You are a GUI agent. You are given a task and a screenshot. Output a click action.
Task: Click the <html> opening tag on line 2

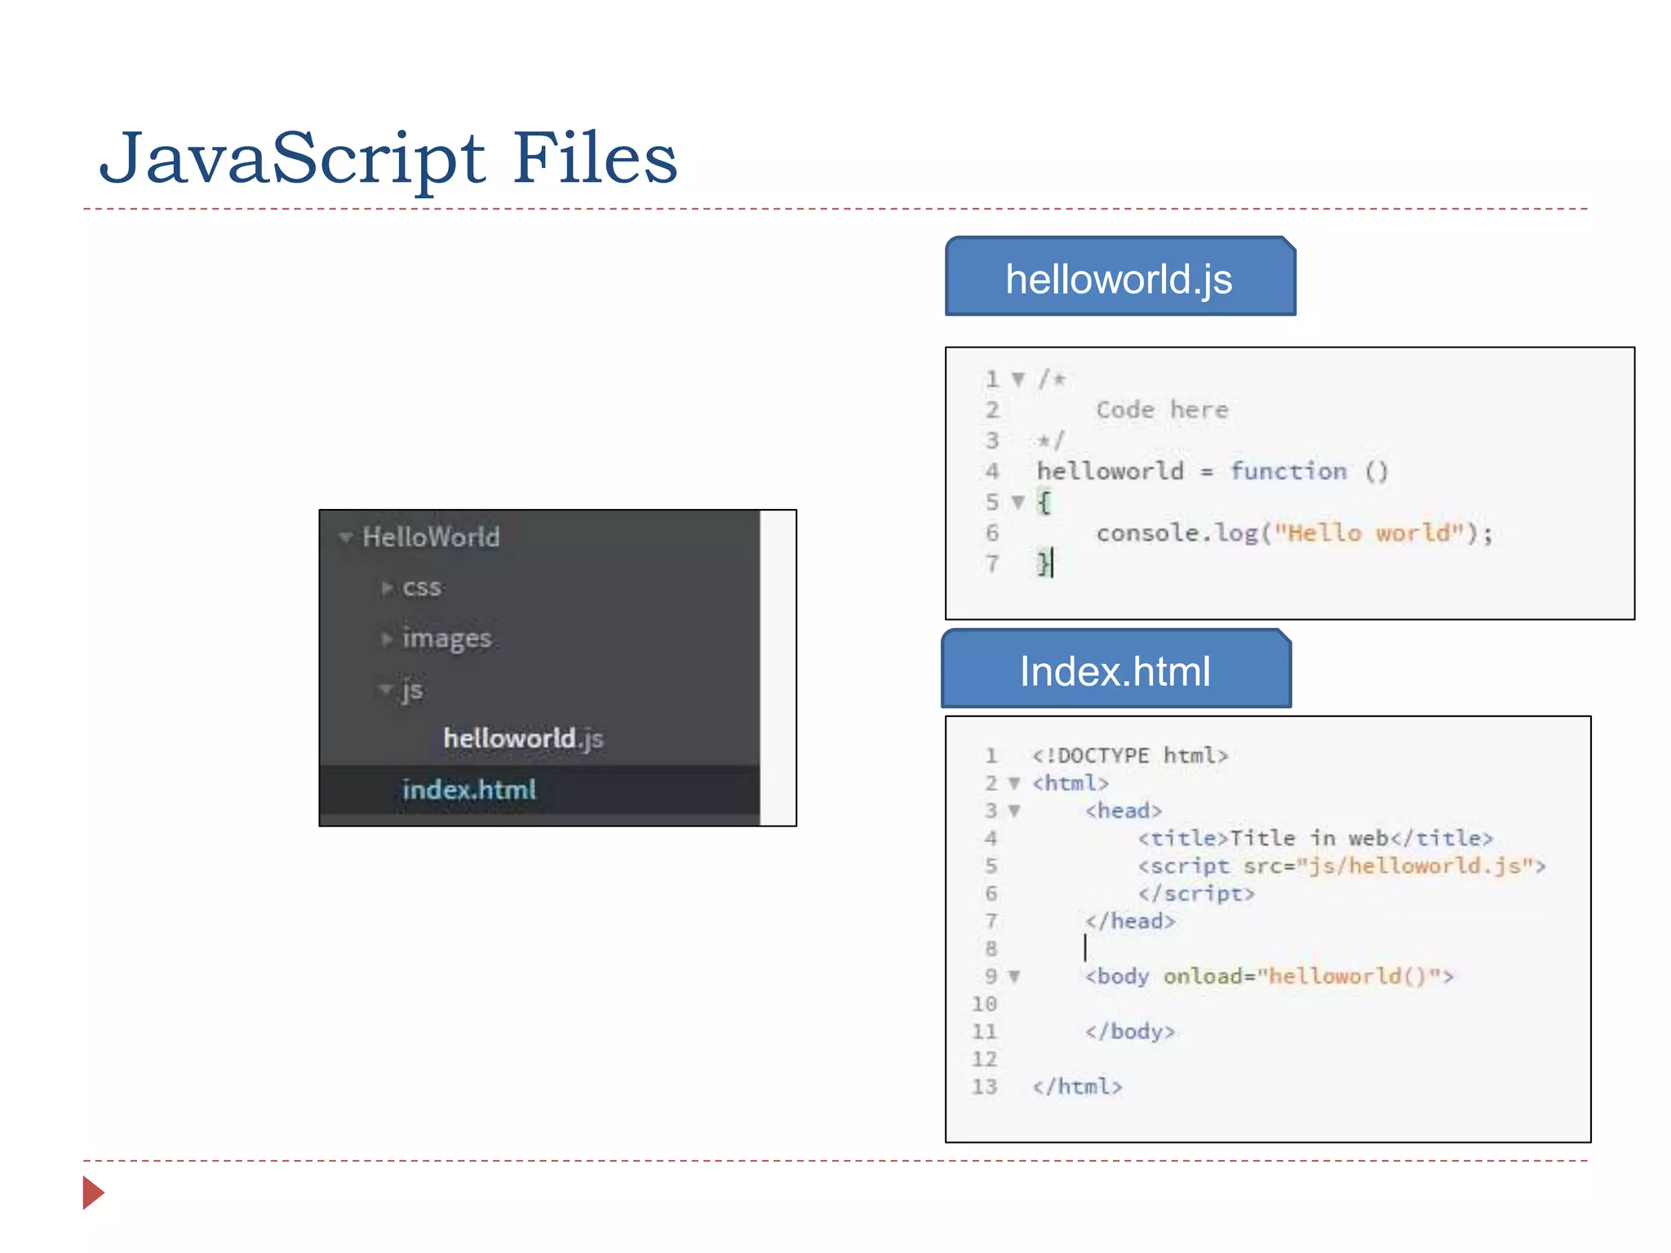(x=1070, y=783)
